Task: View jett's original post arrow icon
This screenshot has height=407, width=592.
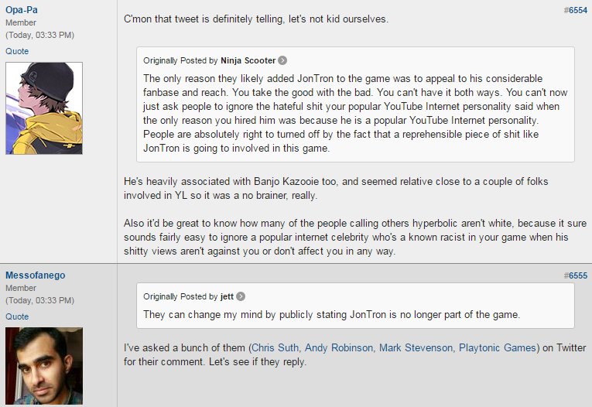Action: coord(241,296)
